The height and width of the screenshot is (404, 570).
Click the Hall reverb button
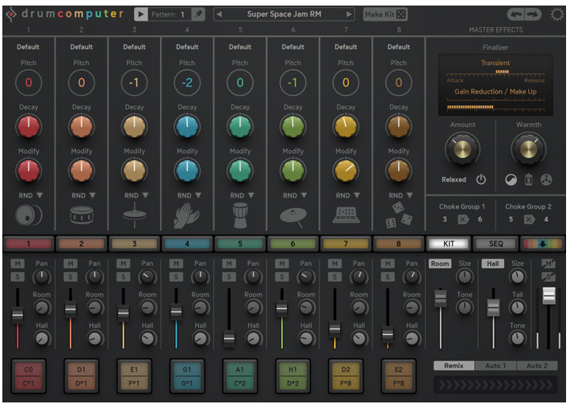coord(493,264)
